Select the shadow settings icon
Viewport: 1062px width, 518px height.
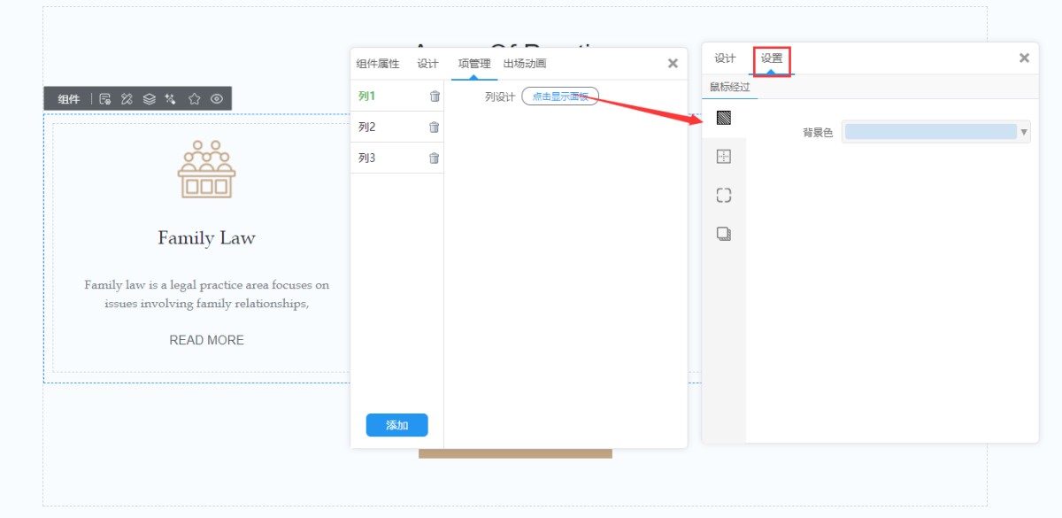coord(724,235)
